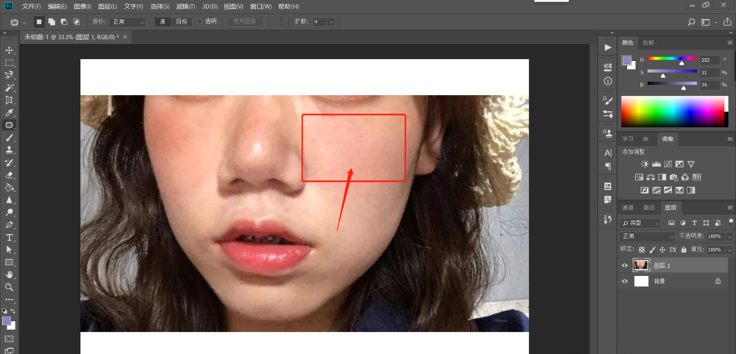Select the Zoom magnifier tool
This screenshot has width=736, height=354.
pyautogui.click(x=10, y=287)
